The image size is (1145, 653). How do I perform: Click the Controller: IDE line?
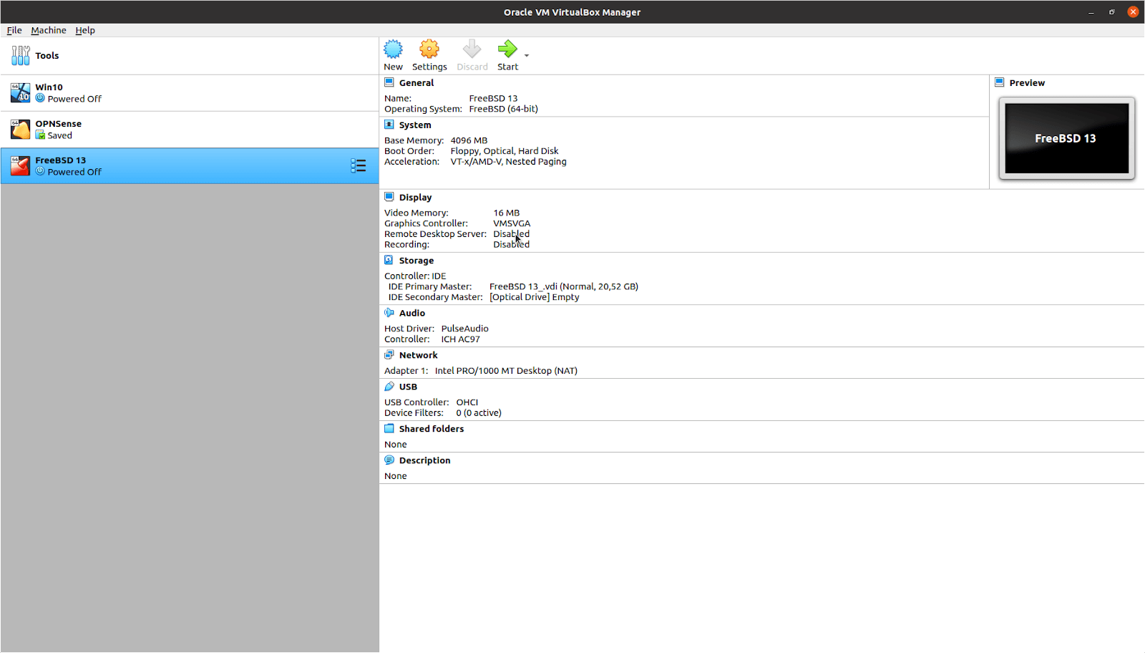pos(415,276)
